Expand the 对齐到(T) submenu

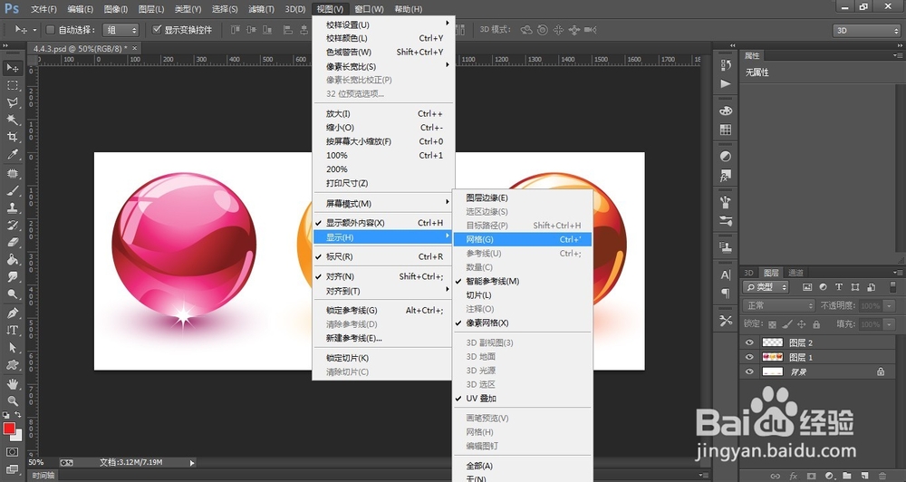(x=383, y=291)
